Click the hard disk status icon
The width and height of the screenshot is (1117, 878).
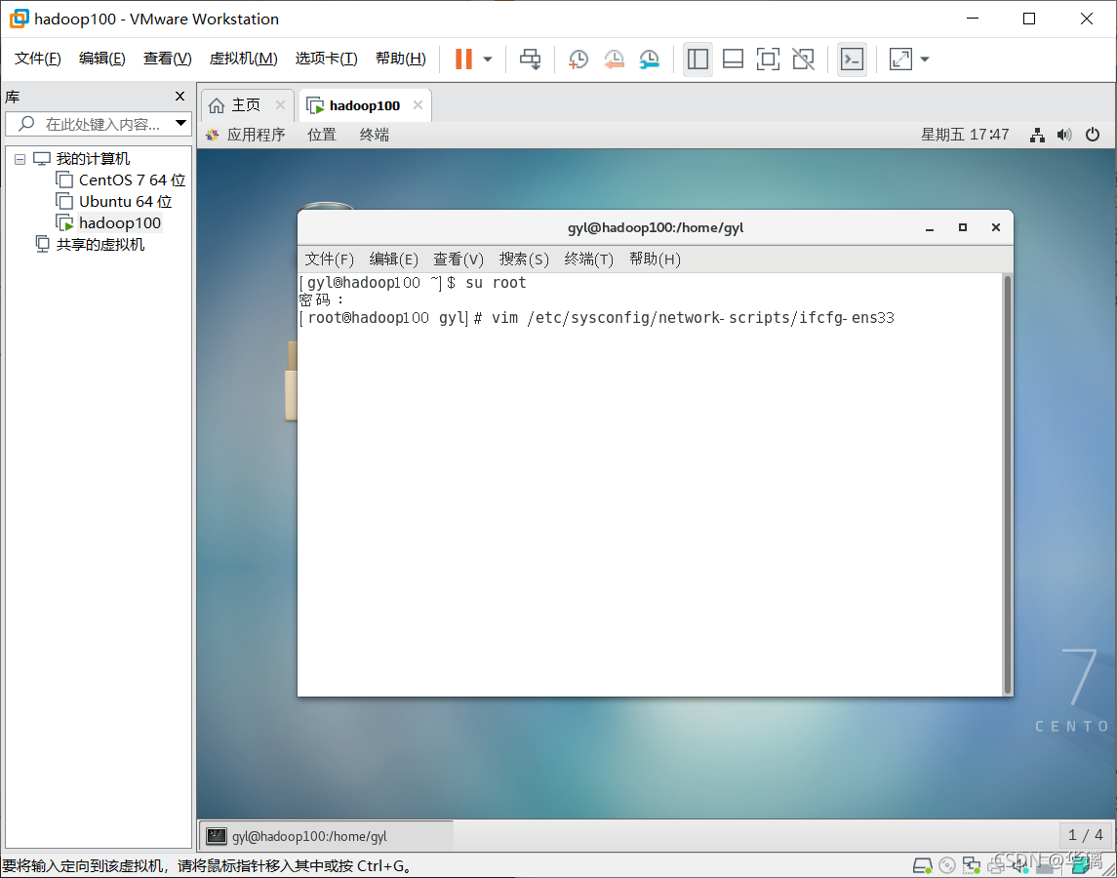click(x=923, y=866)
